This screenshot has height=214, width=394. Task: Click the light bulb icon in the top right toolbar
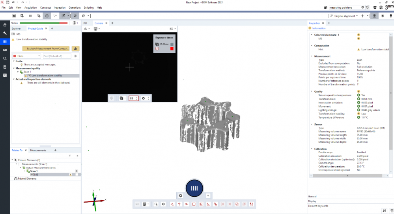coord(391,16)
